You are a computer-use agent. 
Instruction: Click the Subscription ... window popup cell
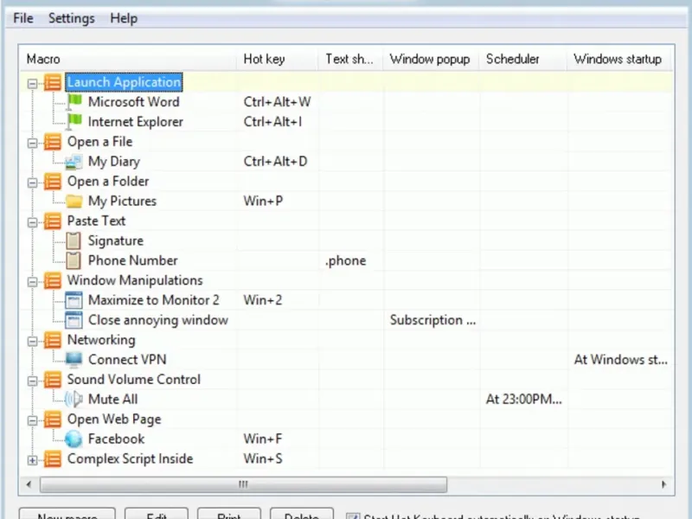[433, 320]
